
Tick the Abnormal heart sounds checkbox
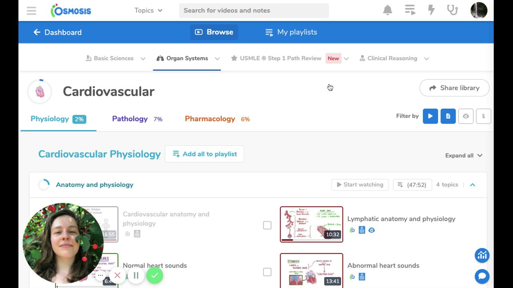267,272
